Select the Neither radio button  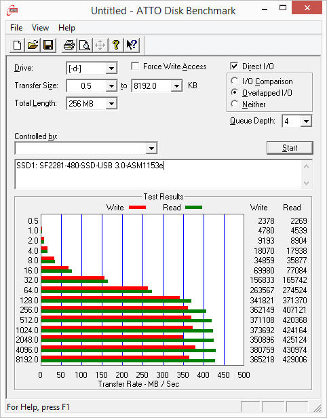point(235,104)
